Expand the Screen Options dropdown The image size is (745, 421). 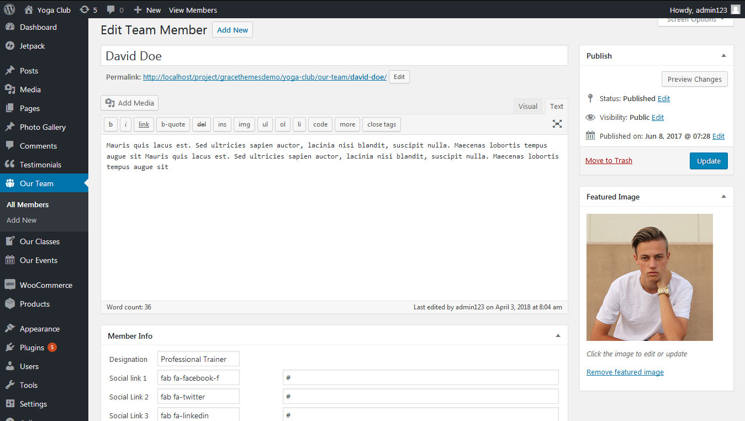click(695, 20)
